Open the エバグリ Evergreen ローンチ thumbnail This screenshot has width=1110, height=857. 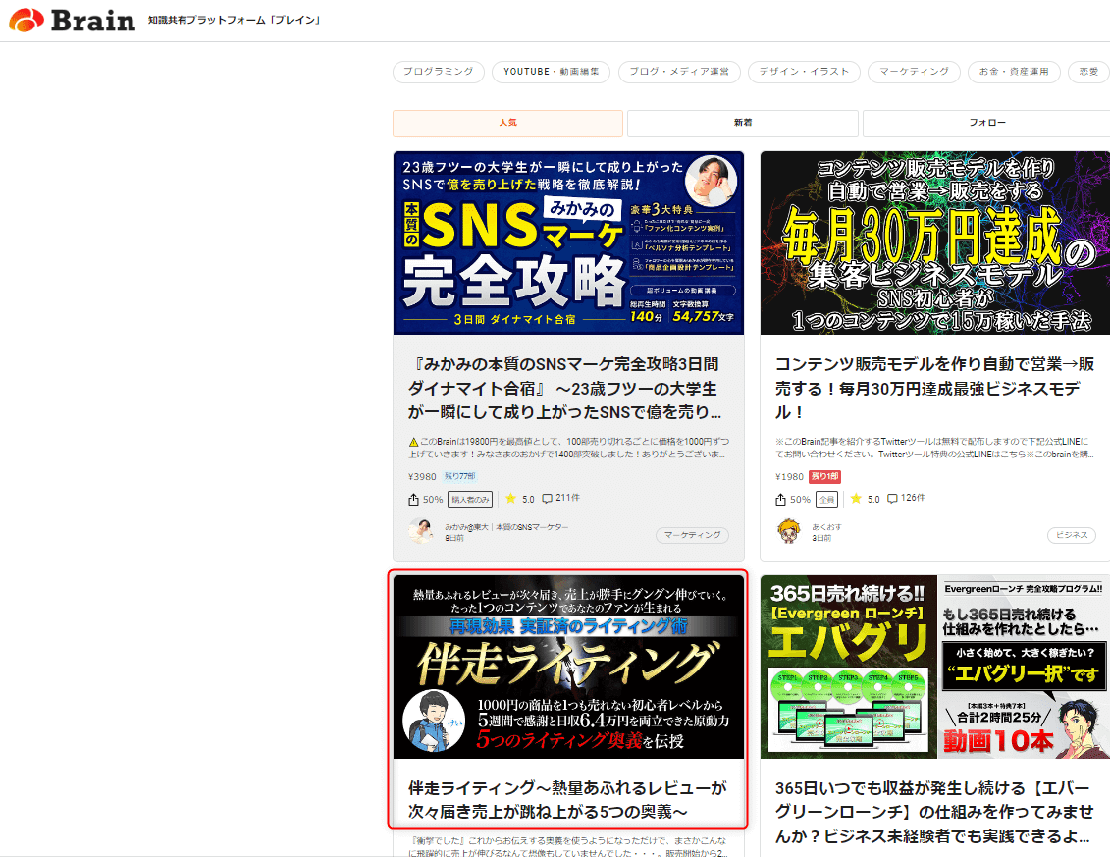pyautogui.click(x=935, y=667)
